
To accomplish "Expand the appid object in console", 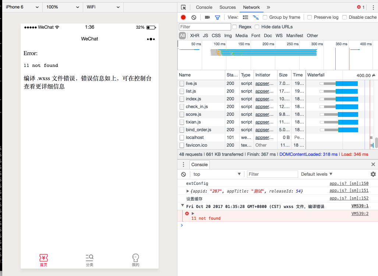I will tap(188, 191).
